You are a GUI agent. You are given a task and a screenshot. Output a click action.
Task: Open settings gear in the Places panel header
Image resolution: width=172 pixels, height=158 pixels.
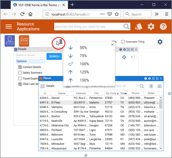(150, 78)
